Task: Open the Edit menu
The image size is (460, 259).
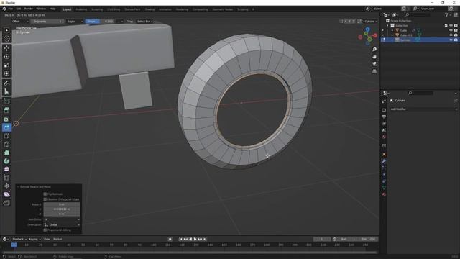Action: pos(19,9)
